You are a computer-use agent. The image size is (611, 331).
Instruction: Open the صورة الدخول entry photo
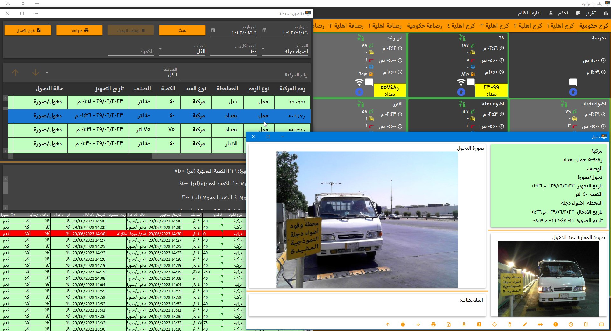[x=367, y=220]
